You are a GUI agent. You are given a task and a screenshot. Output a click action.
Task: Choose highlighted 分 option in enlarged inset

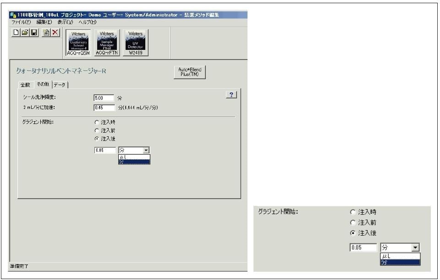point(400,262)
